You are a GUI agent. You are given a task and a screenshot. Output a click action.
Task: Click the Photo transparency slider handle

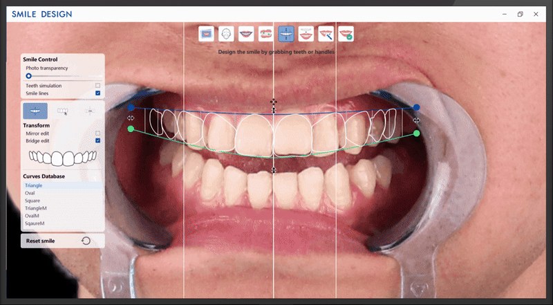[x=28, y=76]
